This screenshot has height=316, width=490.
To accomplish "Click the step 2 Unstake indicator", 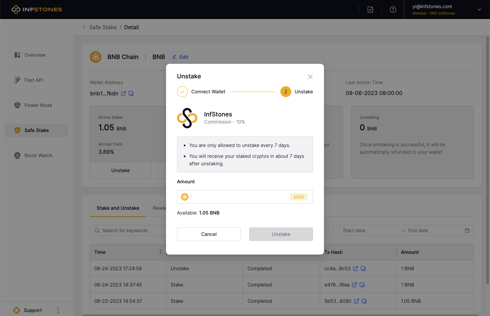I will click(286, 92).
